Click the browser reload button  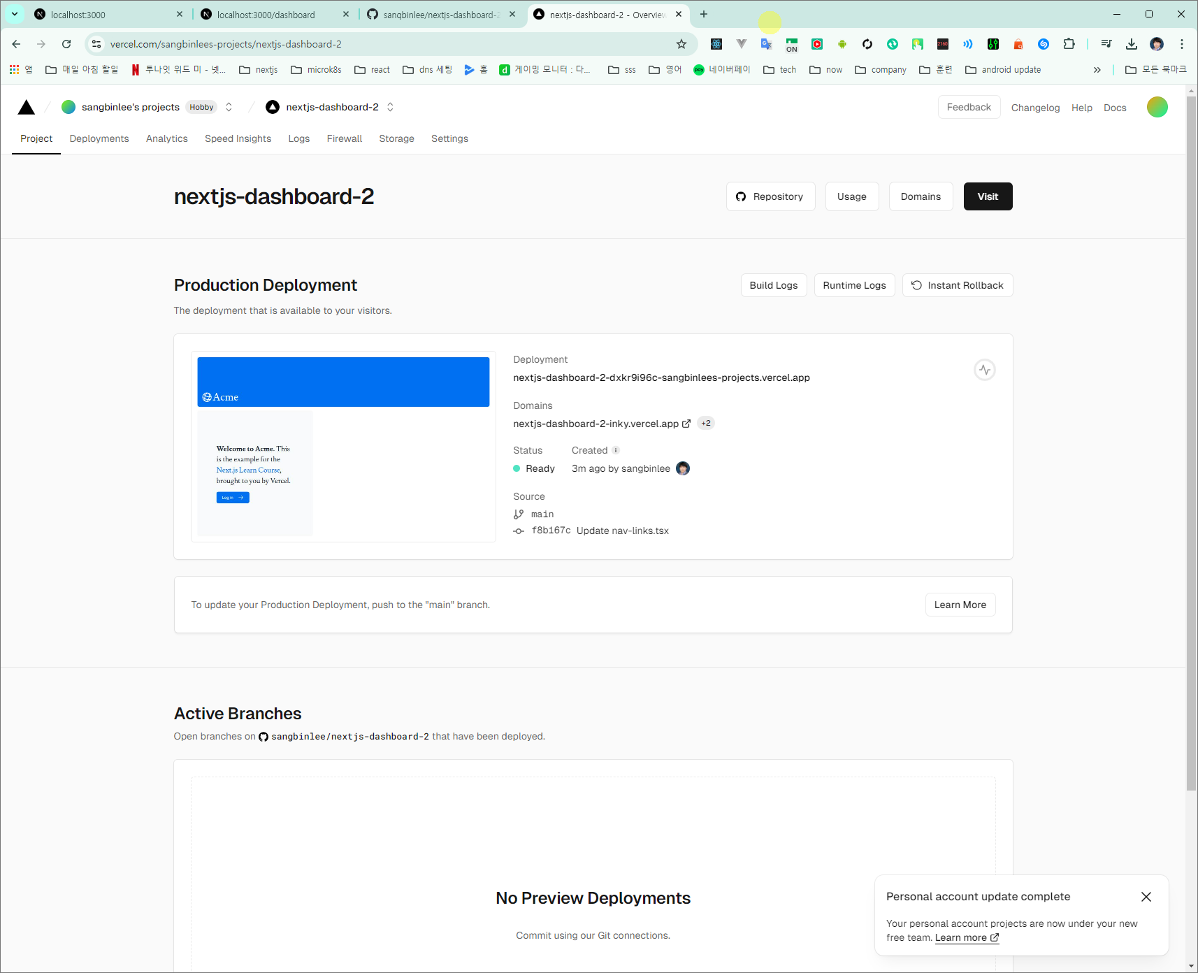66,44
